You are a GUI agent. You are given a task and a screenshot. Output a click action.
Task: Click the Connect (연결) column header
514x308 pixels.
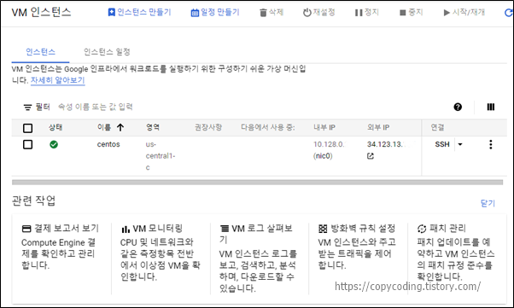click(438, 127)
